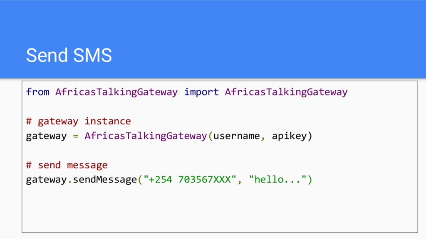This screenshot has height=239, width=426.
Task: Select the "username" argument
Action: point(236,136)
